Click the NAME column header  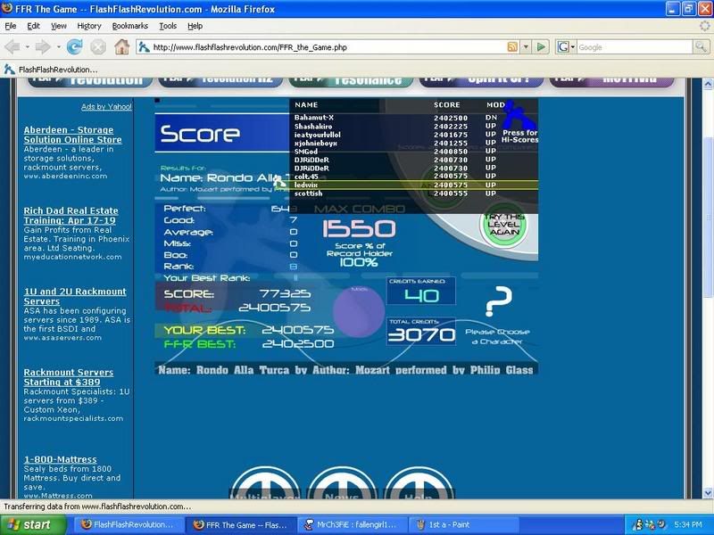click(306, 104)
